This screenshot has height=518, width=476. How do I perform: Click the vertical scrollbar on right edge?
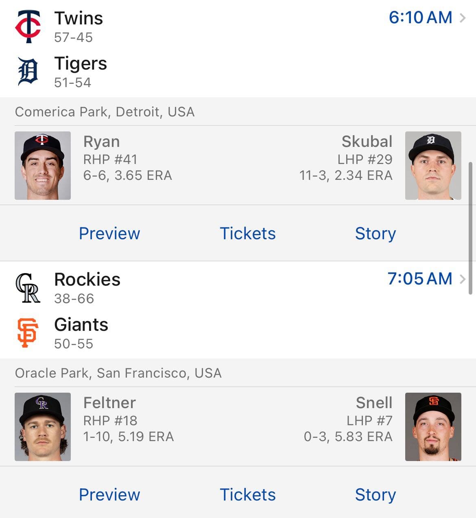[x=471, y=228]
